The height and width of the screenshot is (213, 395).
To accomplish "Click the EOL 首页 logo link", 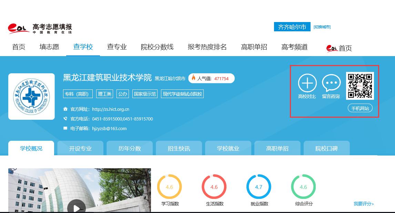I will tap(339, 48).
